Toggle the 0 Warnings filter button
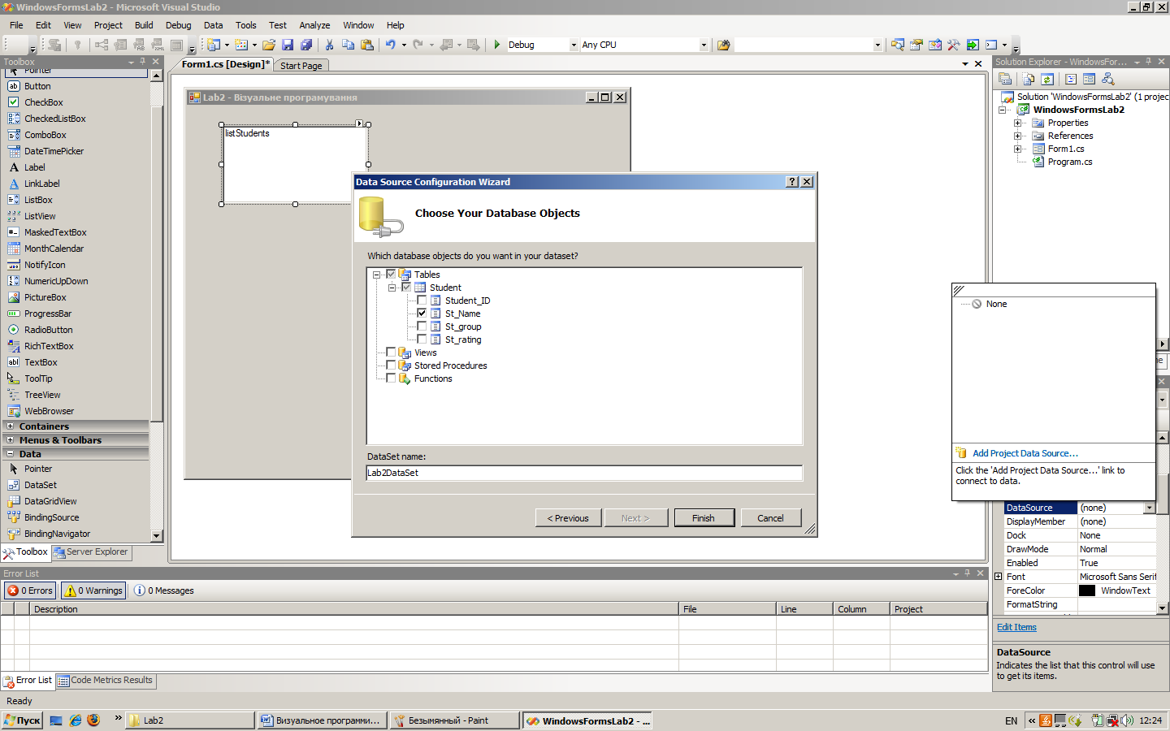The height and width of the screenshot is (731, 1170). (94, 590)
